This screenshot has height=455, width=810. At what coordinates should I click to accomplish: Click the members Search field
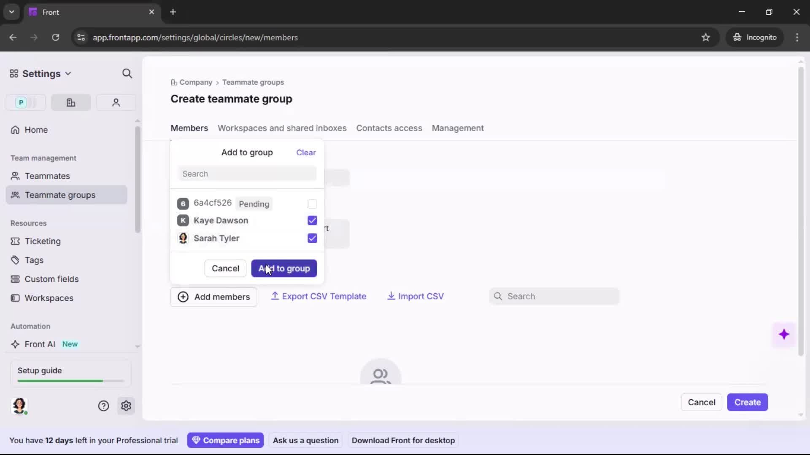pyautogui.click(x=247, y=174)
